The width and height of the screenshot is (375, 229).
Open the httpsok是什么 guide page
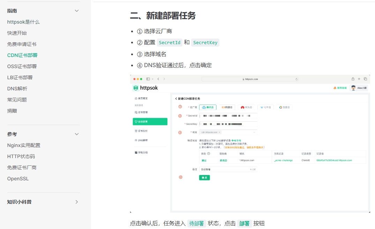23,22
